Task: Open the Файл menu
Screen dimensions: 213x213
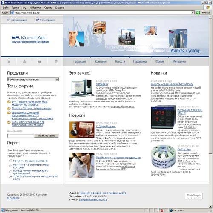Action: 6,8
